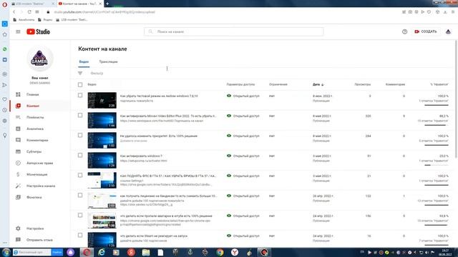Click the Просмотры column header

tap(363, 84)
